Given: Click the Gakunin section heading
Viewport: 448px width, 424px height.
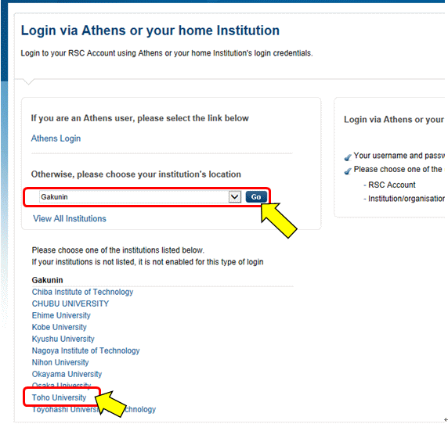Looking at the screenshot, I should 48,280.
